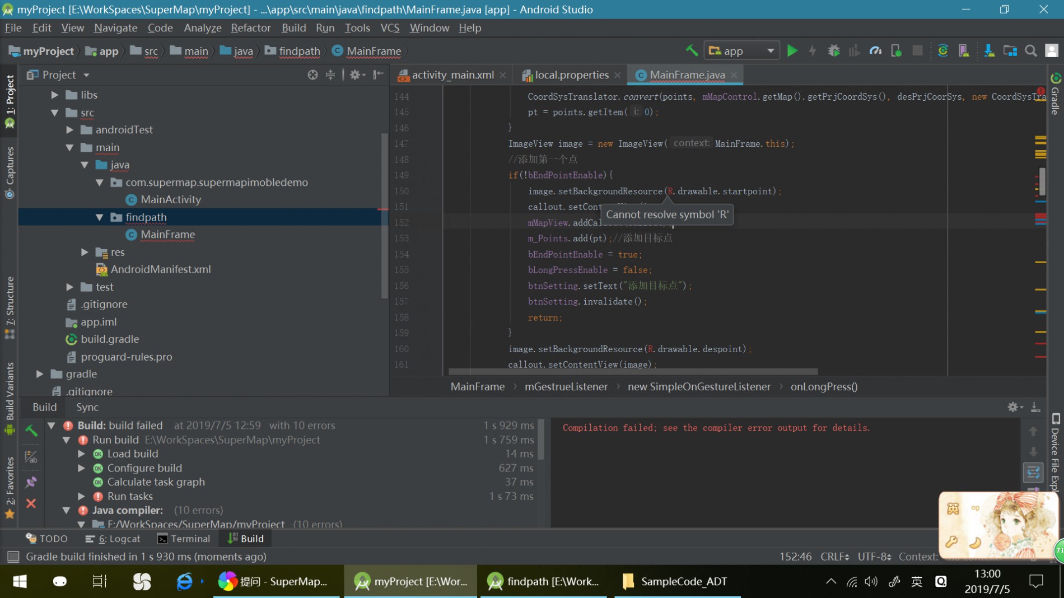Expand the libs folder
This screenshot has height=598, width=1064.
55,95
